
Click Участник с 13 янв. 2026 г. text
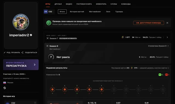coord(14,74)
